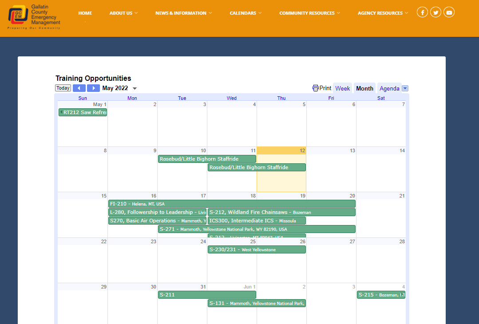Open the Community Resources menu
Viewport: 479px width, 324px height.
309,13
